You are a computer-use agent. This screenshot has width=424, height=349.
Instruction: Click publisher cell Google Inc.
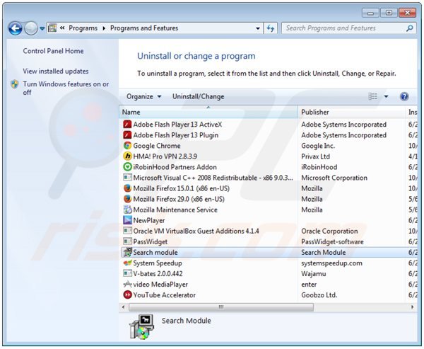[x=318, y=146]
